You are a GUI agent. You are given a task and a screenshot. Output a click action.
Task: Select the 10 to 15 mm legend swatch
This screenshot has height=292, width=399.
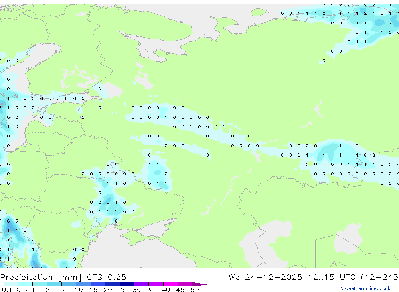click(83, 284)
